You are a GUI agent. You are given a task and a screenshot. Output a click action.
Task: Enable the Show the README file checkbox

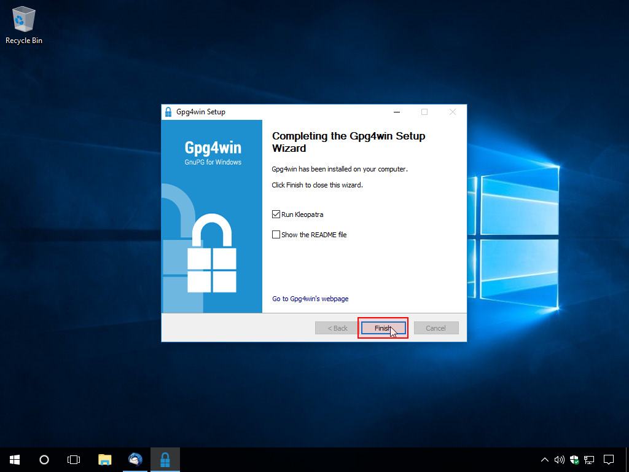276,235
